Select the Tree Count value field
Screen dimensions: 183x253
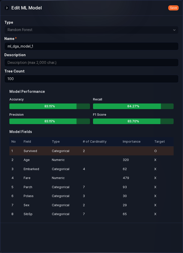click(91, 79)
